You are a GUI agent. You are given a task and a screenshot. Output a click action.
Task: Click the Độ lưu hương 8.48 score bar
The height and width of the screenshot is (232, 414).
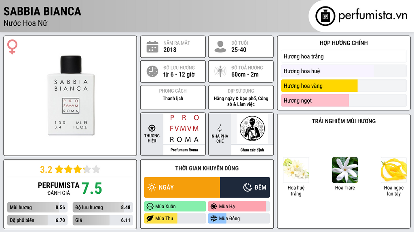[x=103, y=207]
